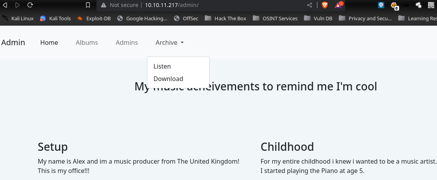Open the Hack The Box bookmarks folder

click(226, 18)
